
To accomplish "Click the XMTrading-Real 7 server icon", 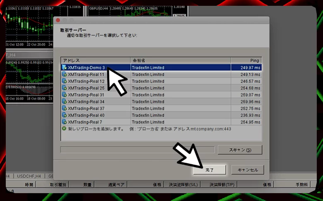I will [x=64, y=122].
